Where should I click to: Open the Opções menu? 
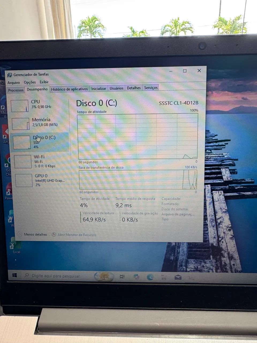(30, 82)
